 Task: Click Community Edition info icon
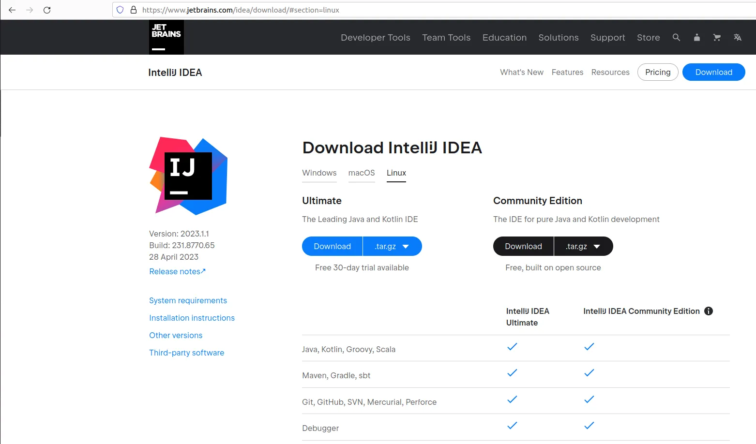click(x=709, y=311)
